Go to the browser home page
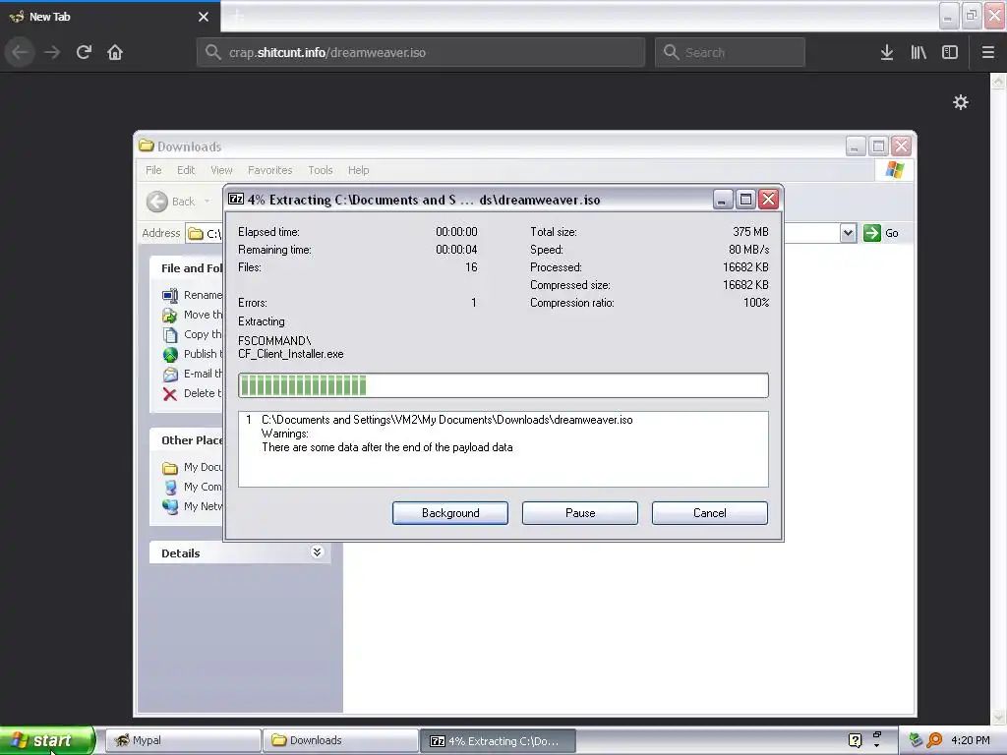 pos(115,52)
